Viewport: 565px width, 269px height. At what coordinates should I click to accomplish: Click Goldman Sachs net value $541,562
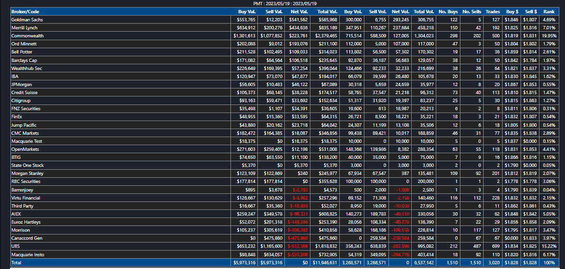299,19
